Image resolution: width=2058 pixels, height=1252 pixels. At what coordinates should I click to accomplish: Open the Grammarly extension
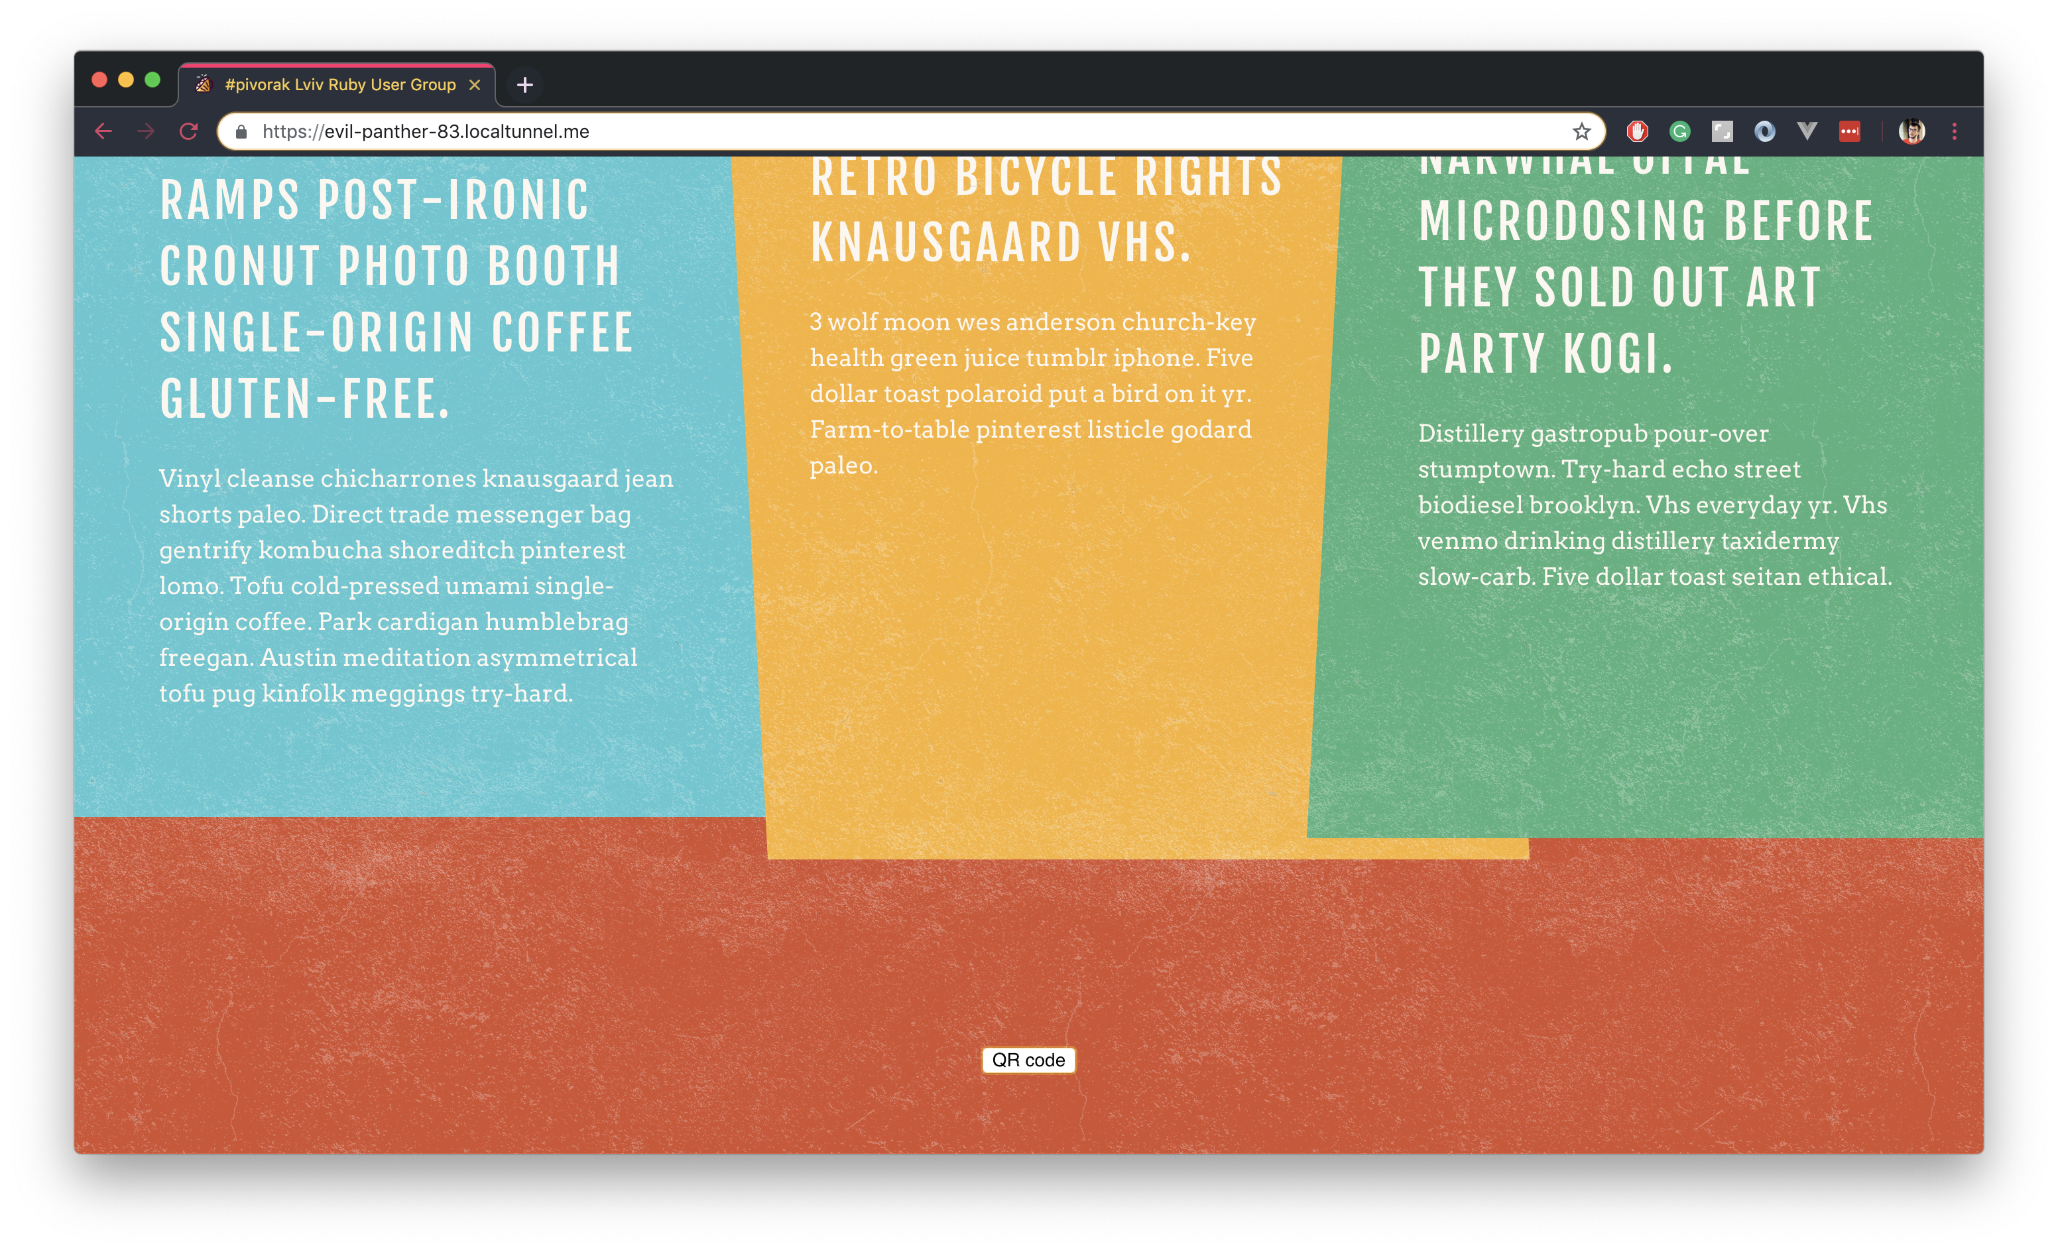[1679, 131]
